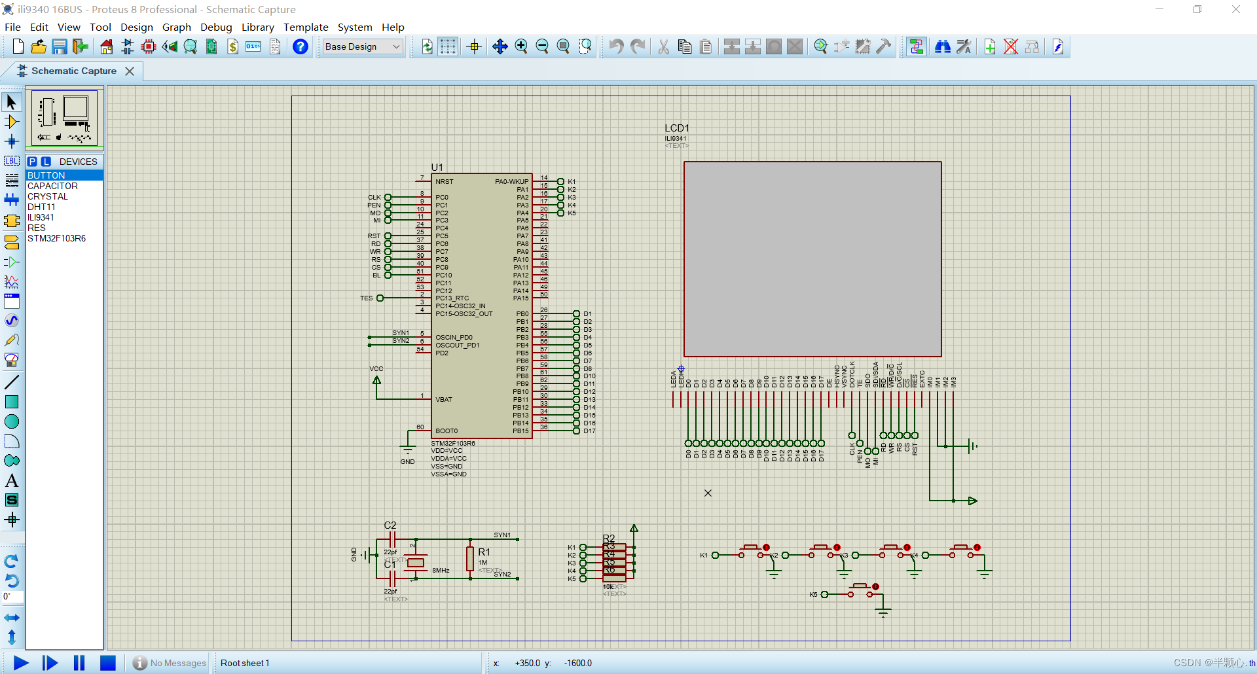Activate the Voltage Probe mode tool
1257x674 pixels.
(x=11, y=340)
